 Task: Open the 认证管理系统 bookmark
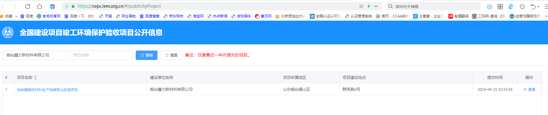(x=358, y=16)
